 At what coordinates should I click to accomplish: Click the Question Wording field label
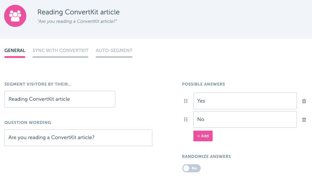point(28,122)
